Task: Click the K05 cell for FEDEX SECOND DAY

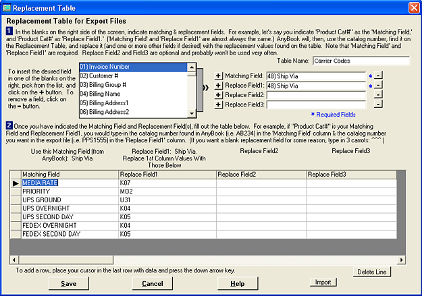Action: click(167, 234)
